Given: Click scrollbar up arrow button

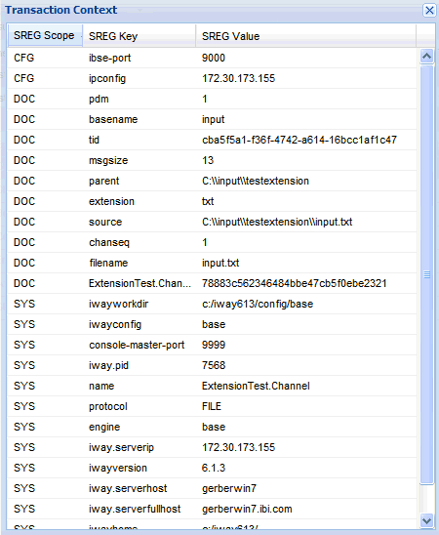Looking at the screenshot, I should pyautogui.click(x=426, y=56).
